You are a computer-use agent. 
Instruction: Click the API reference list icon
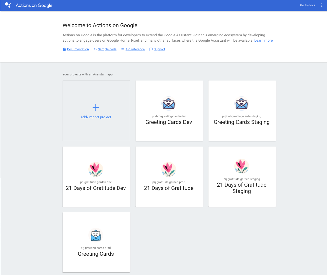tap(123, 49)
